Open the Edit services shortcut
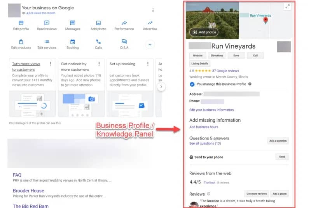This screenshot has height=208, width=311. (47, 44)
